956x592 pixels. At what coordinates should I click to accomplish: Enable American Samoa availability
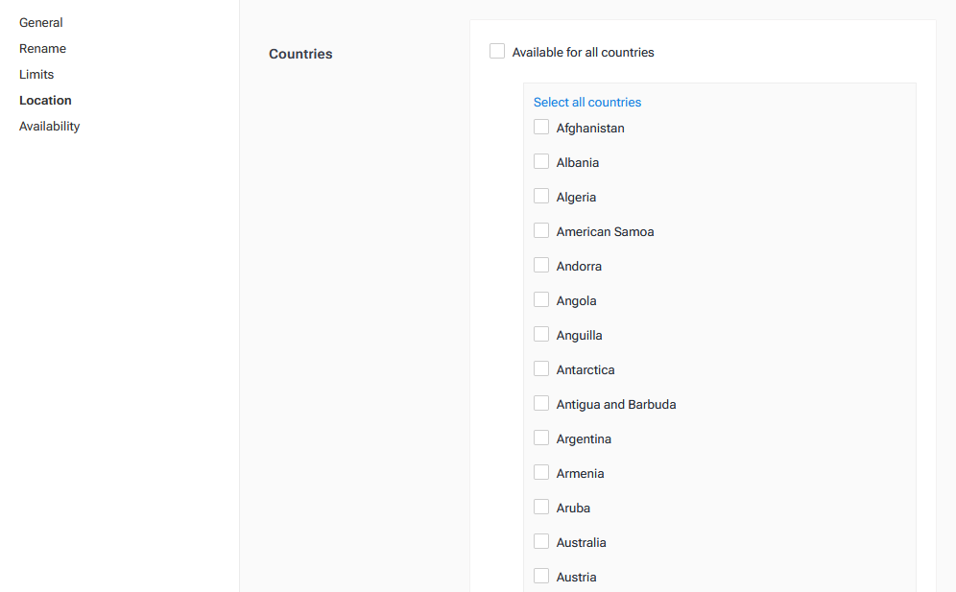point(541,229)
